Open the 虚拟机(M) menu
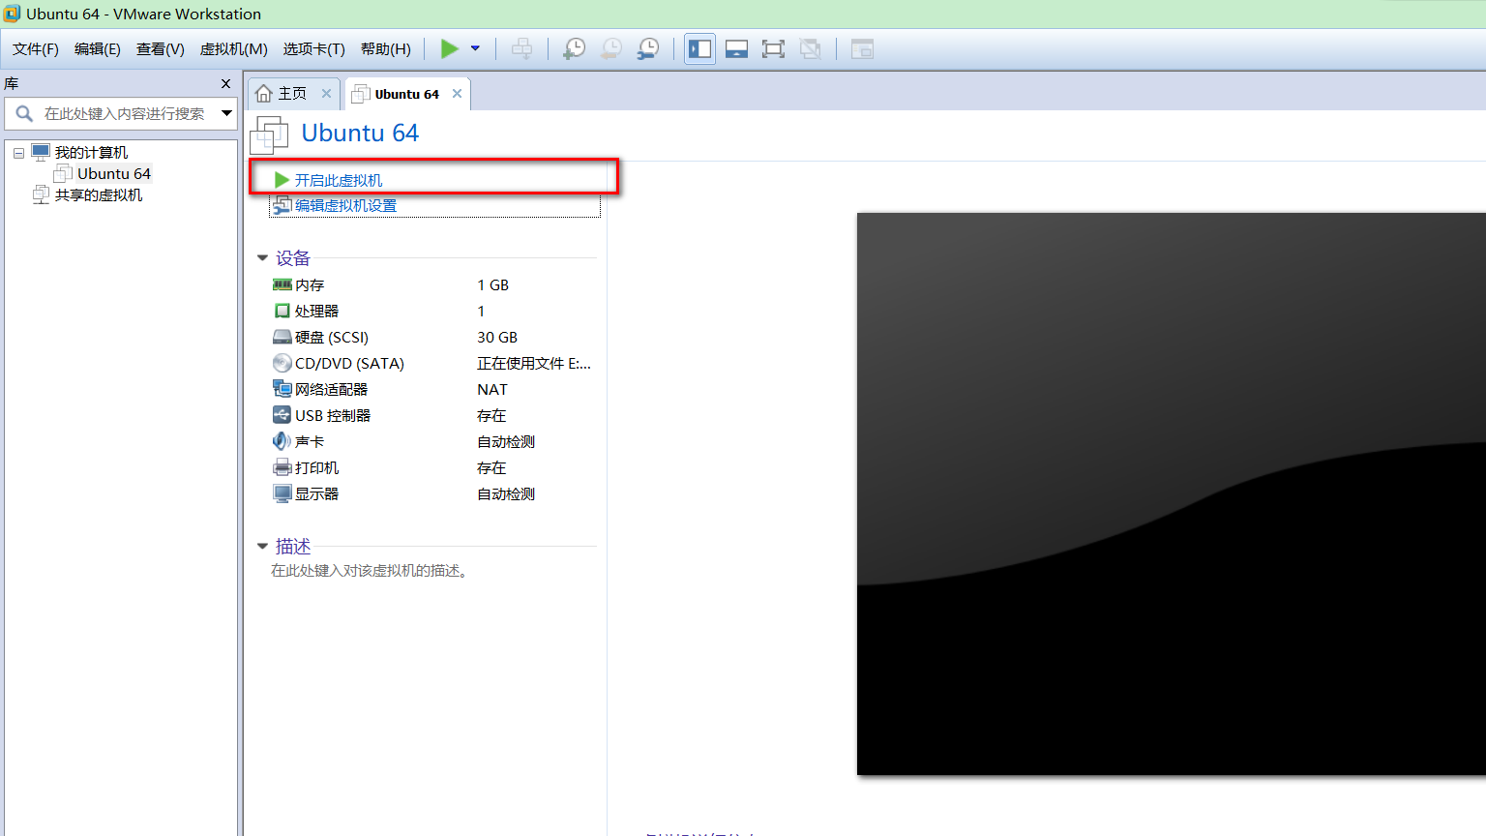The width and height of the screenshot is (1486, 836). tap(232, 48)
